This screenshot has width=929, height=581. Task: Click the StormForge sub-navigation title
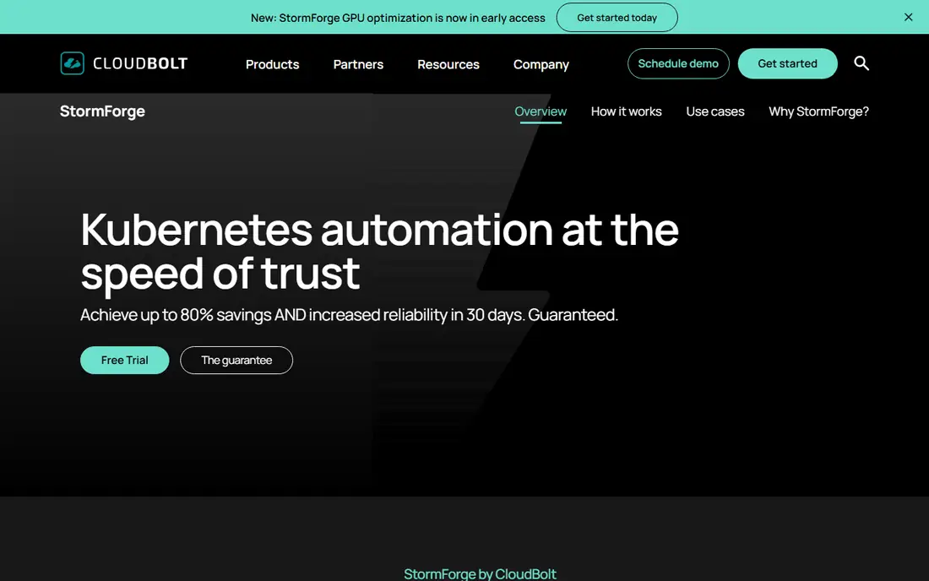[x=102, y=111]
